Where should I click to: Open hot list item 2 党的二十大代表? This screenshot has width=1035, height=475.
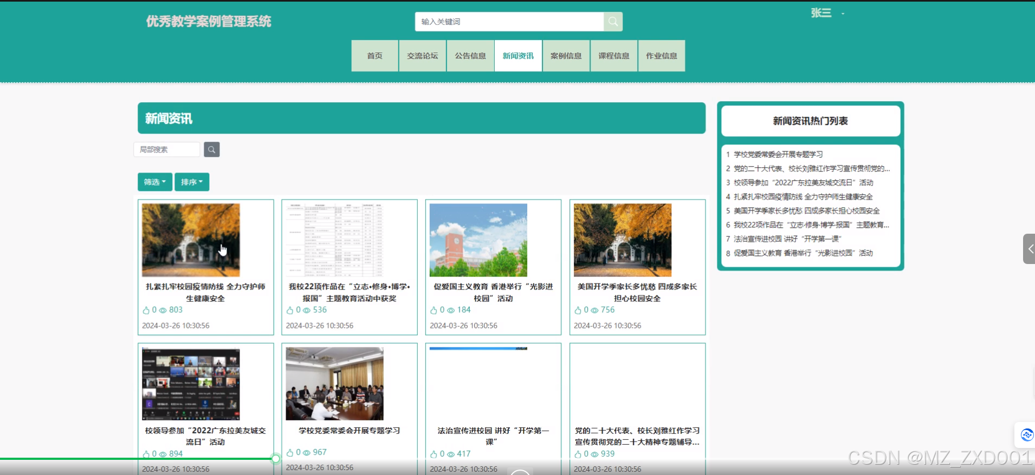coord(812,168)
